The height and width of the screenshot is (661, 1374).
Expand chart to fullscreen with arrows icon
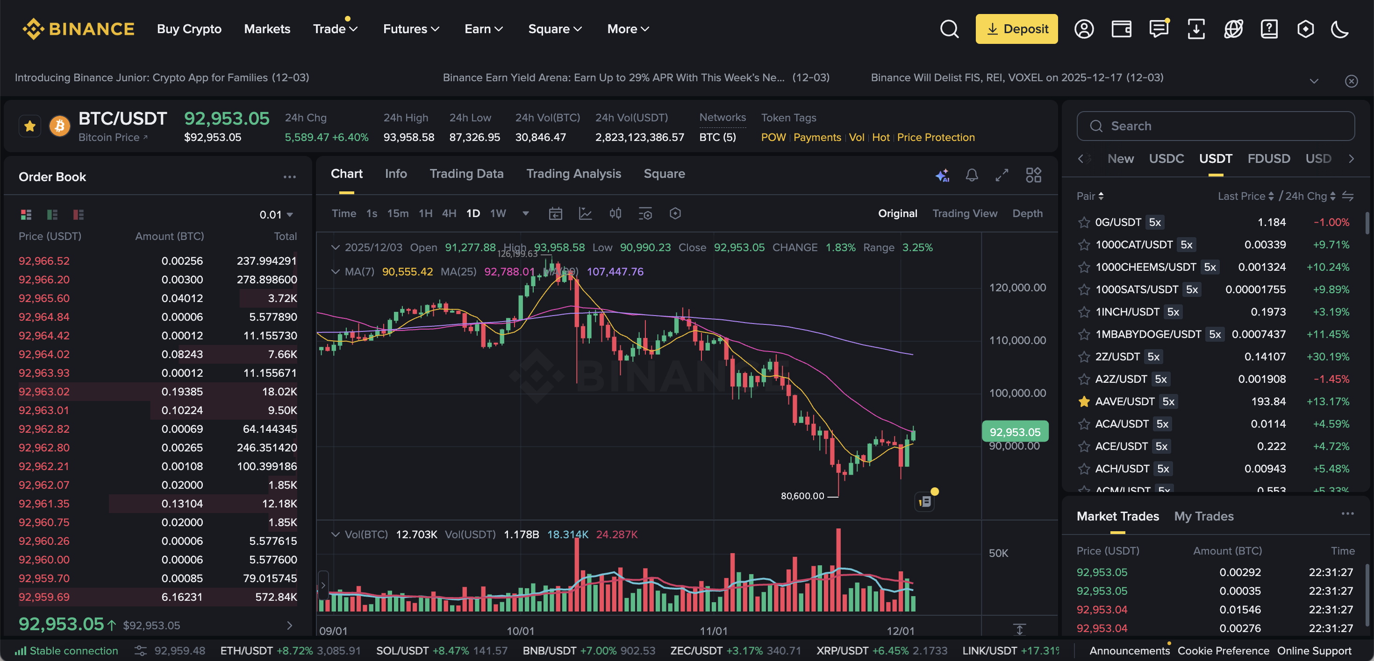(1002, 175)
